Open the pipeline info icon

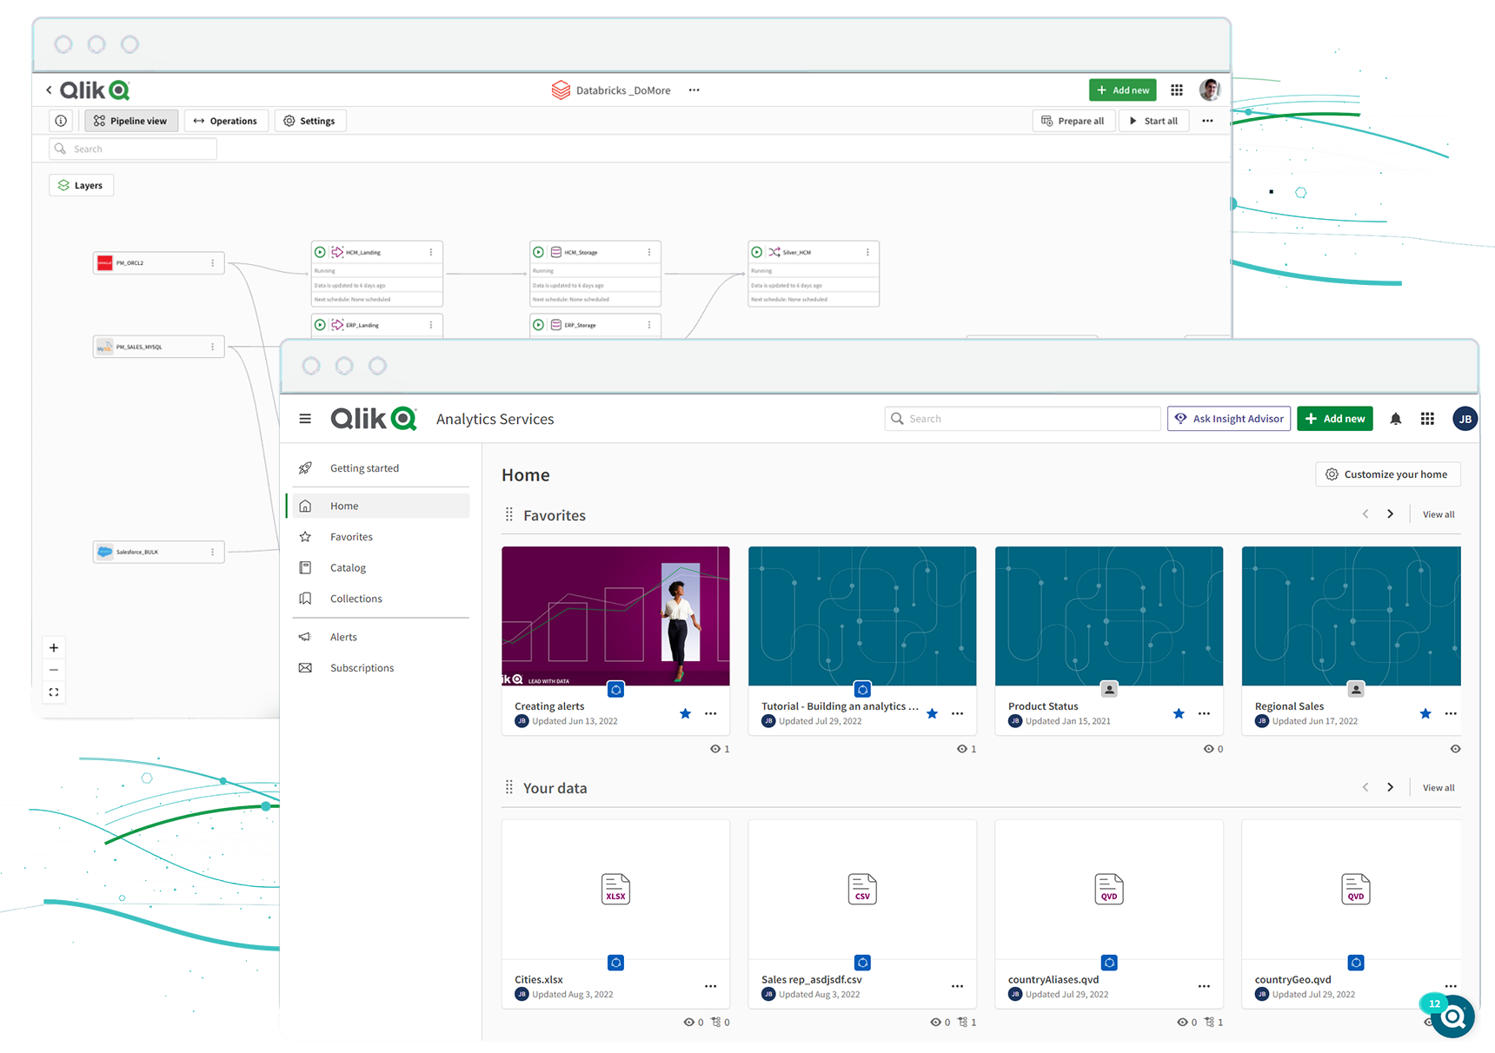(61, 121)
